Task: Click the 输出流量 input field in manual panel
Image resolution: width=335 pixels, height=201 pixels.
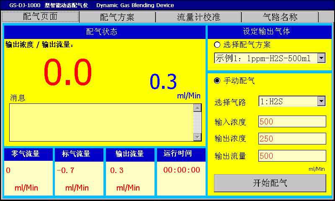Action: 292,156
